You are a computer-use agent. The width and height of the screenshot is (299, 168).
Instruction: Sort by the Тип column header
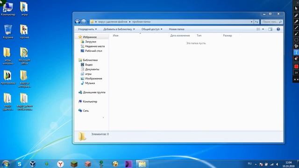[199, 35]
